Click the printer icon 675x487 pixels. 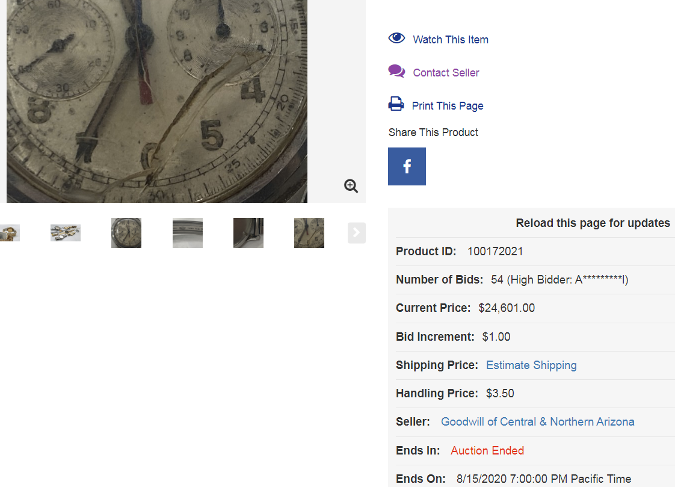click(396, 104)
